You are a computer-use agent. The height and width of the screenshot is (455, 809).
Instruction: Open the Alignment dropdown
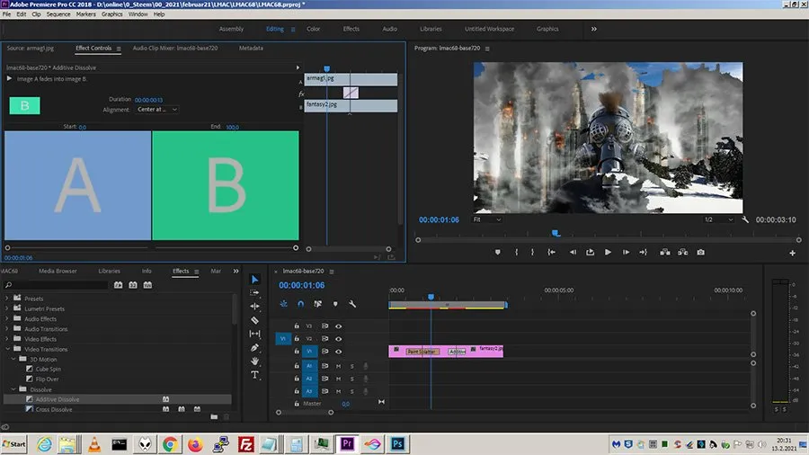(157, 110)
